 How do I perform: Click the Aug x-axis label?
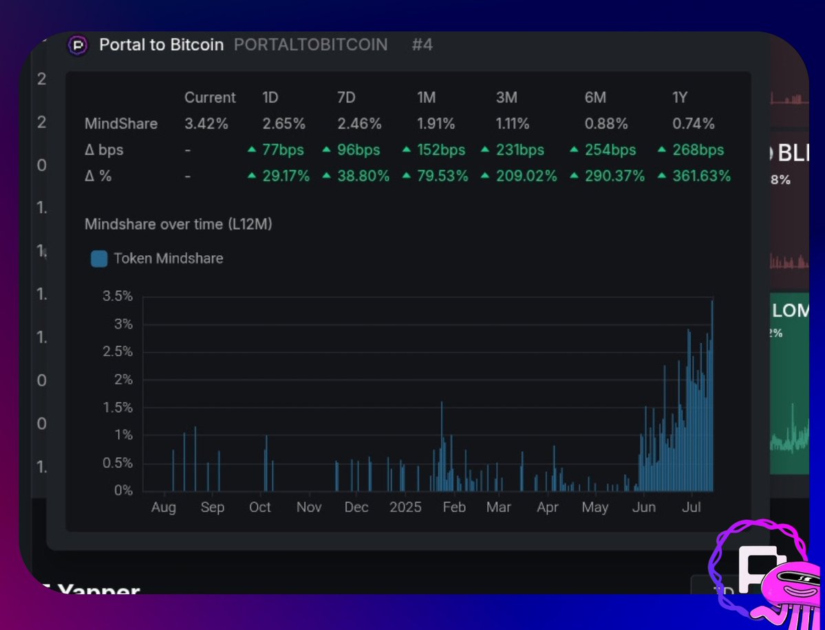click(164, 508)
